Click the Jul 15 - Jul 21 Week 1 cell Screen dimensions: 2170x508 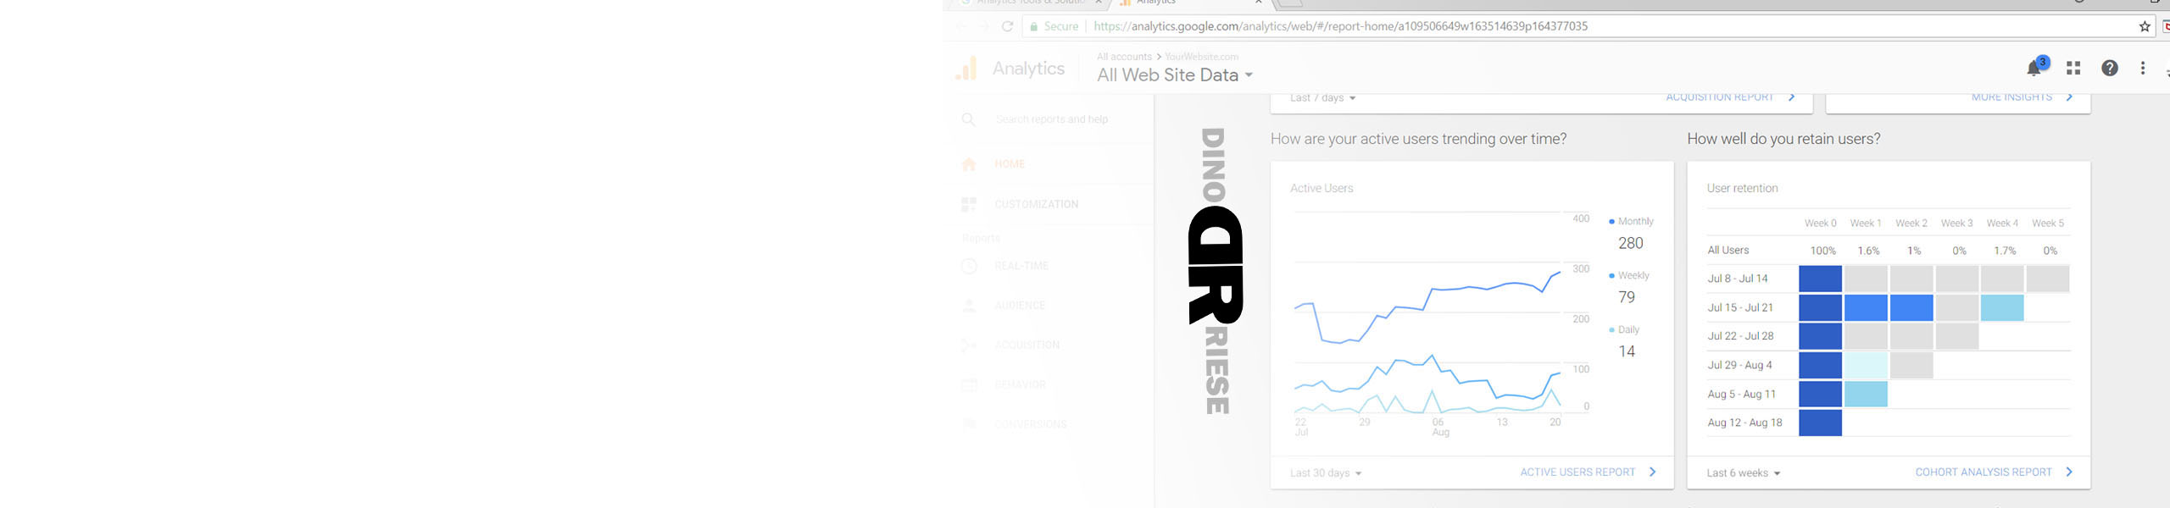[x=1866, y=308]
